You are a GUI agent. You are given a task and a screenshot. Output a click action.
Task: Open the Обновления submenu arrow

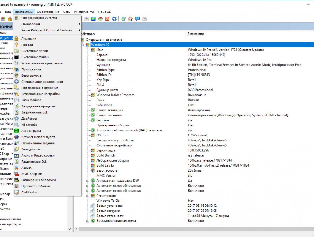[x=79, y=24]
